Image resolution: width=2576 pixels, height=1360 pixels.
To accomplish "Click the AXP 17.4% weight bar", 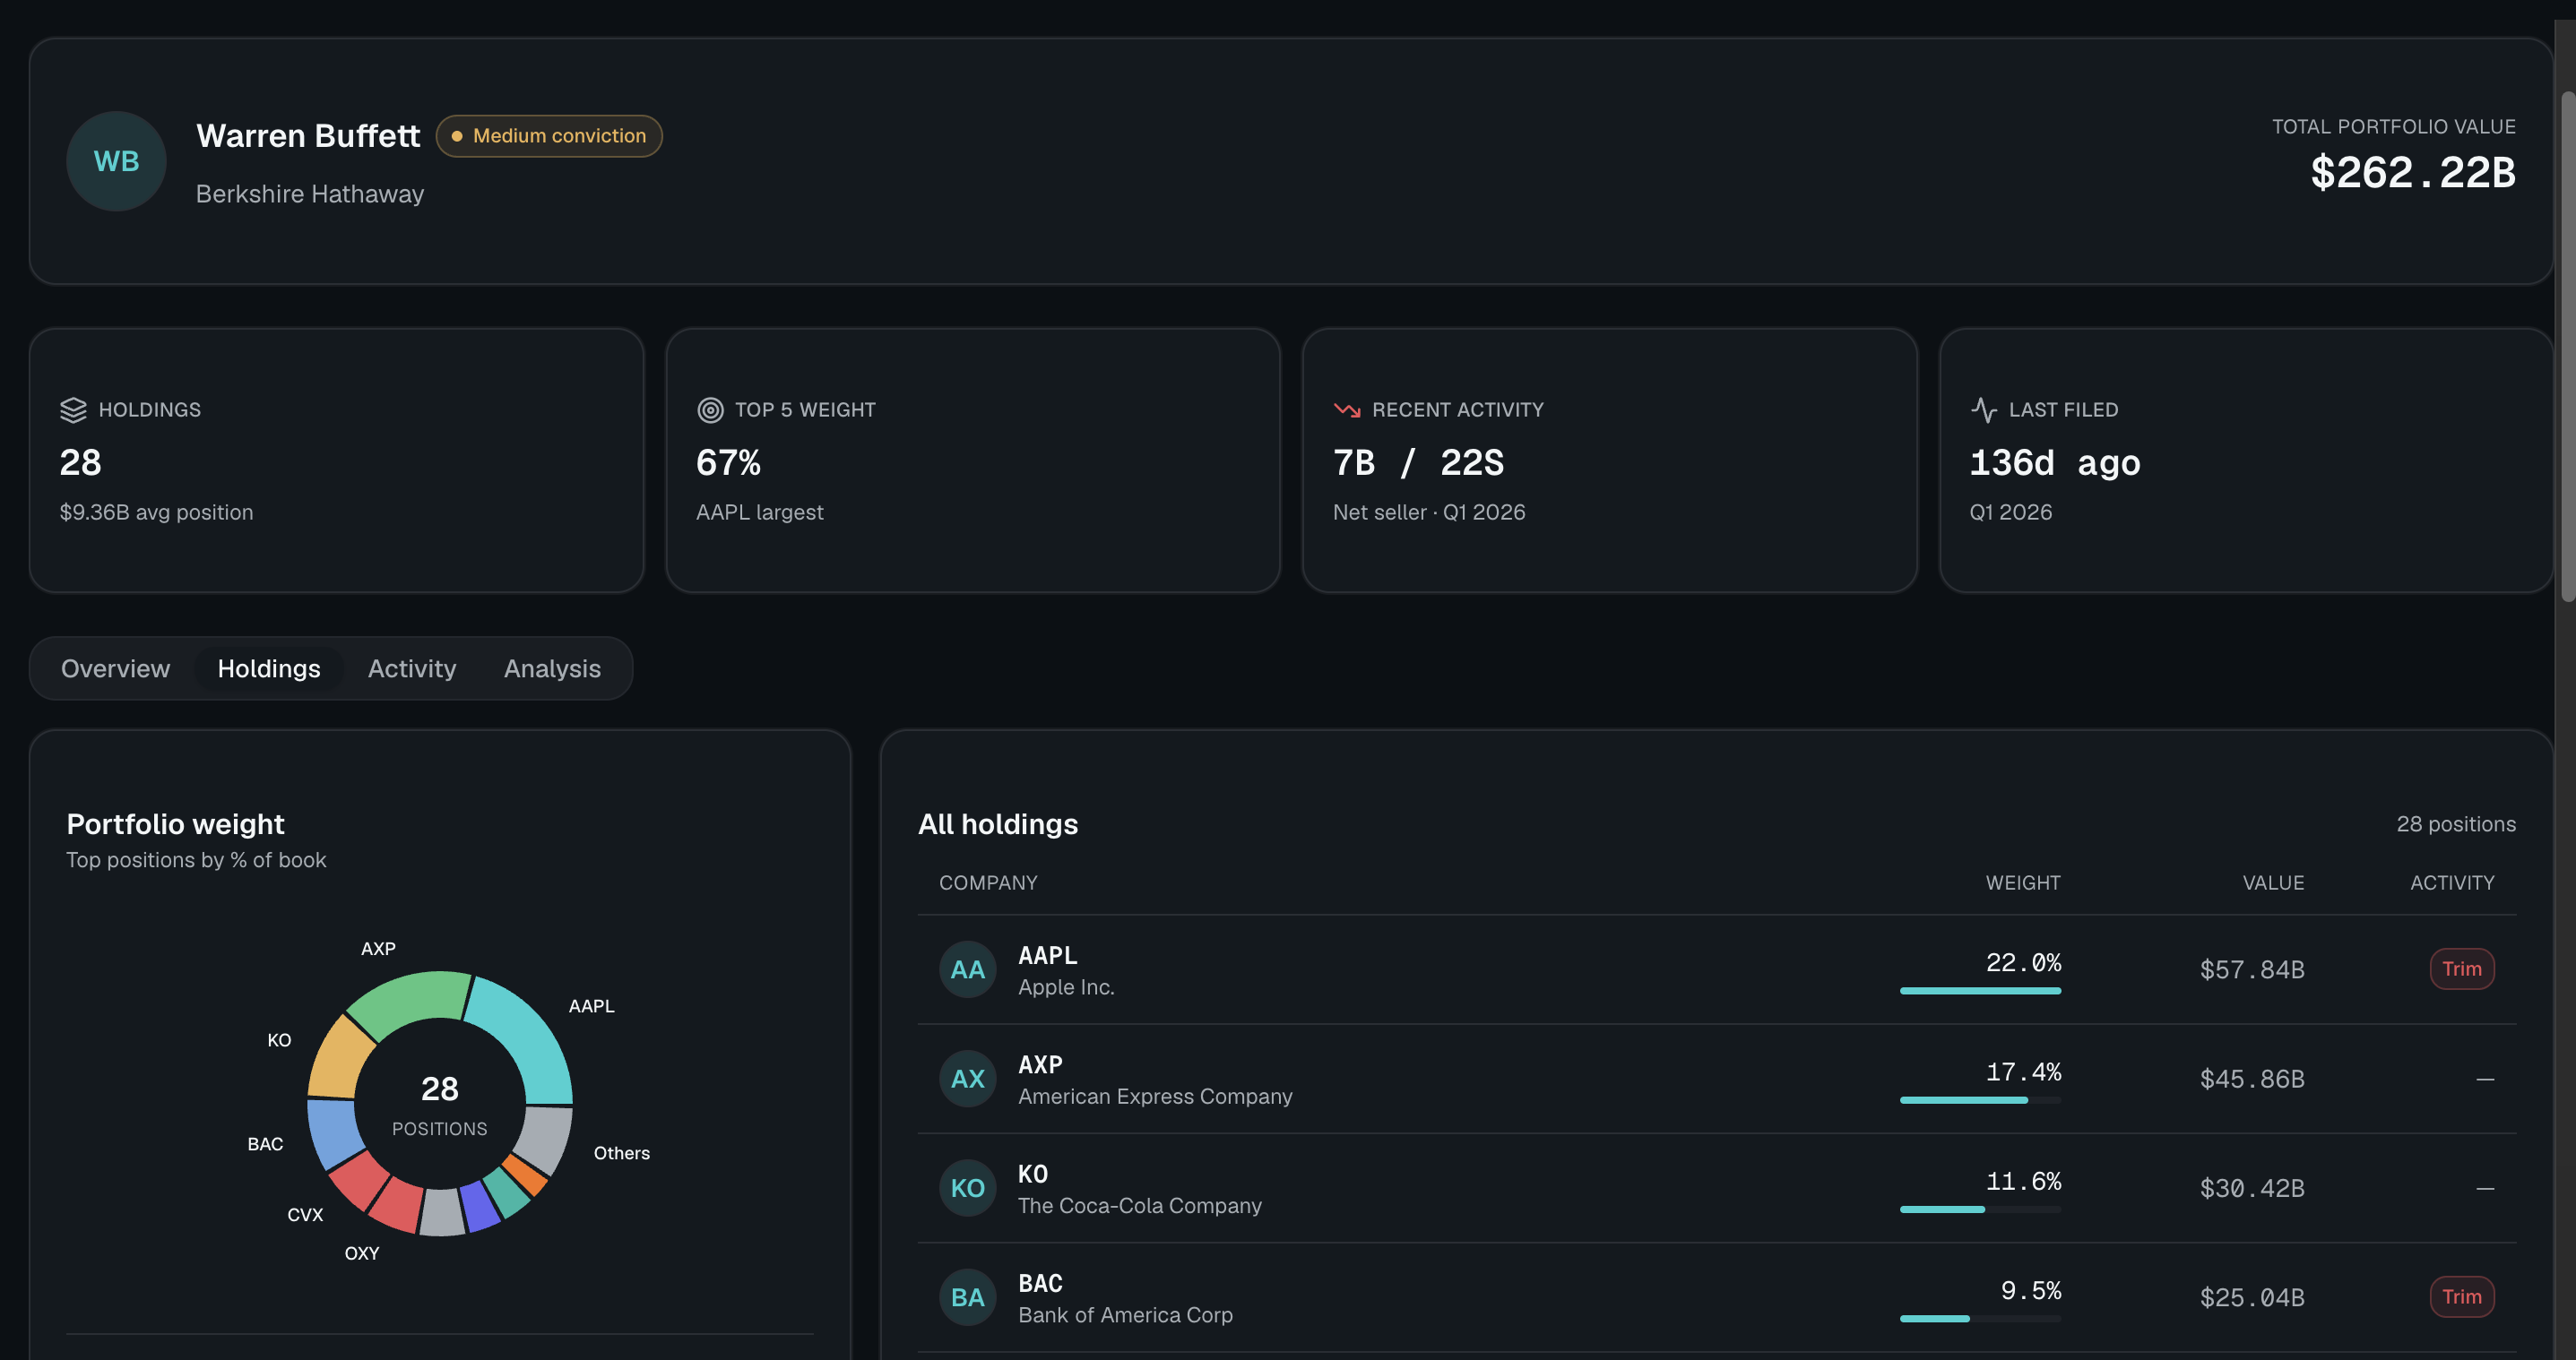I will pyautogui.click(x=1980, y=1100).
